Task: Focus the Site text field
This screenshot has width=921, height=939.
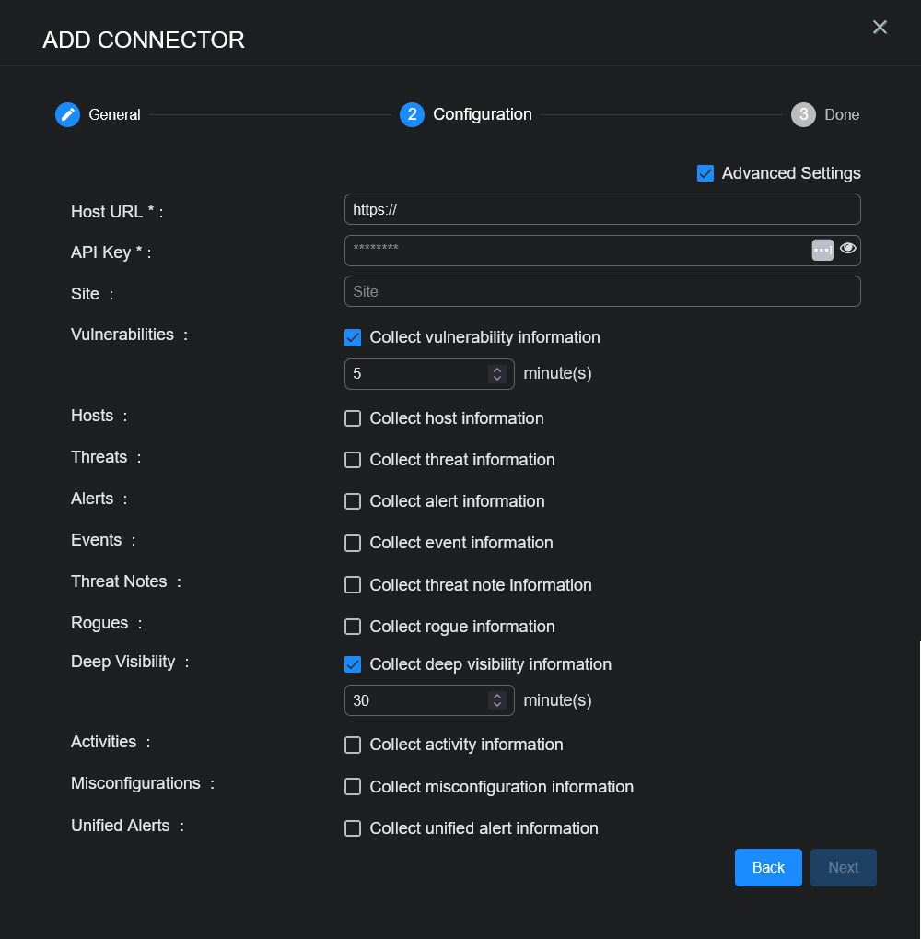Action: coord(601,291)
